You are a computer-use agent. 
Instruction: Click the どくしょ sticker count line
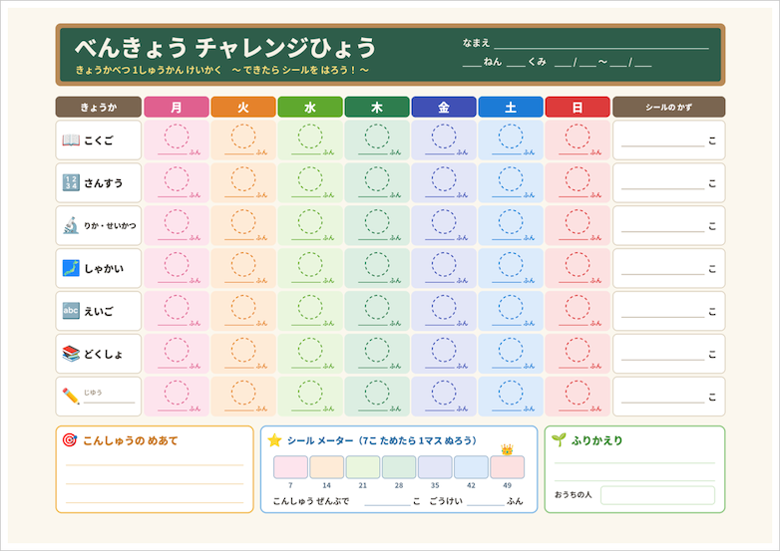663,360
